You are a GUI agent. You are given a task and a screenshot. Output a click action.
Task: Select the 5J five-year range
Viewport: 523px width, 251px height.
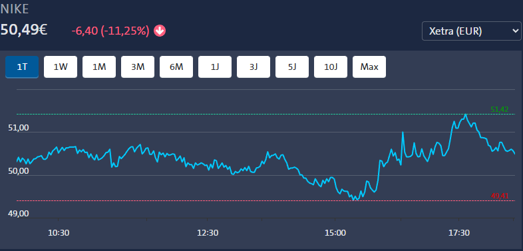292,67
